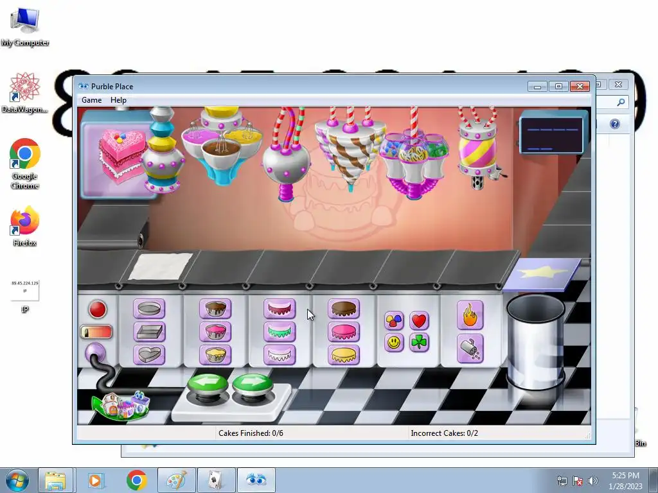The height and width of the screenshot is (493, 658).
Task: Click the orange-red speed gauge
Action: point(96,332)
